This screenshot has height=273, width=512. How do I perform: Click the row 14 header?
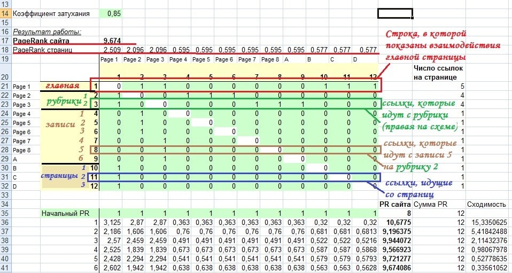5,14
